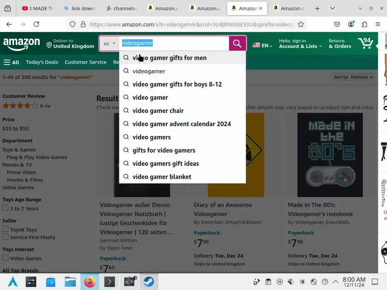Switch to the channels tab

point(121,8)
